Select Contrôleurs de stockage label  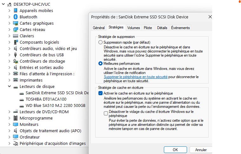(x=42, y=61)
